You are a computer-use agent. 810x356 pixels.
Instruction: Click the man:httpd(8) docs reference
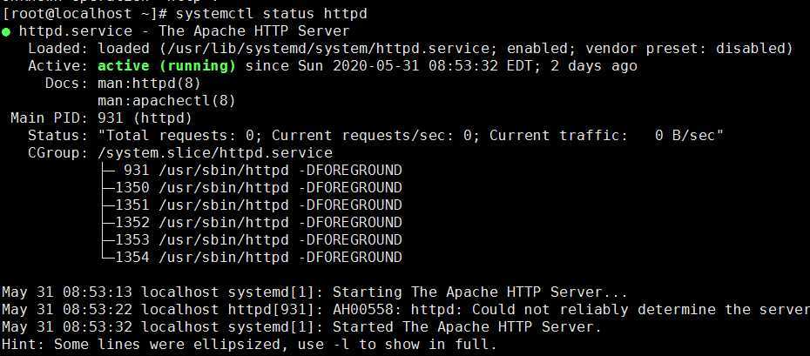[x=149, y=83]
